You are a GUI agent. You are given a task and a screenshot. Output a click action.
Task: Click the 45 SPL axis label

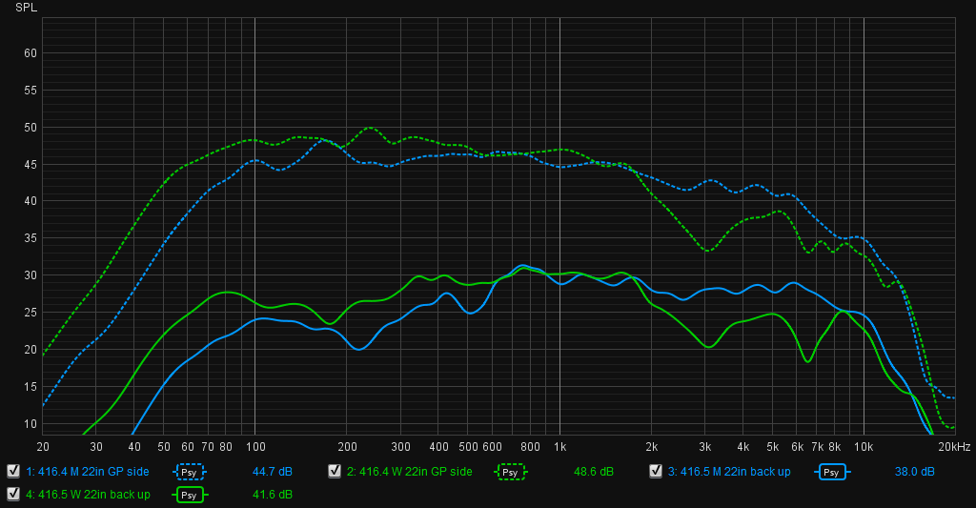30,165
